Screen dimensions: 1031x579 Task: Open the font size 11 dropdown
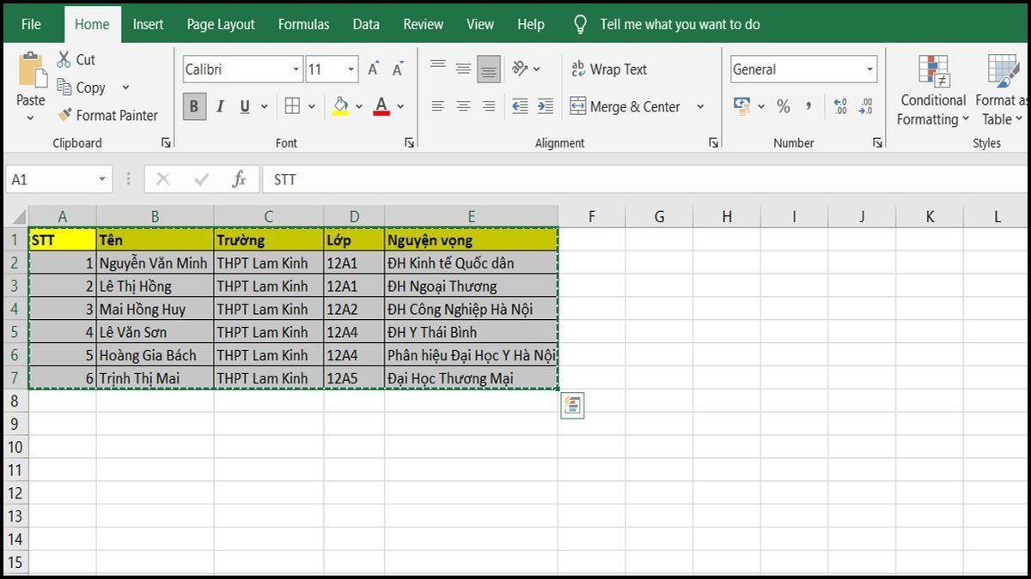point(351,69)
